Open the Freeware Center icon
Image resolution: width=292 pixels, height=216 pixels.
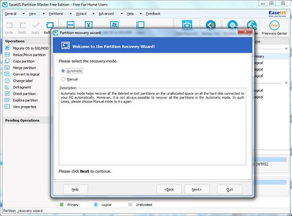click(x=274, y=25)
